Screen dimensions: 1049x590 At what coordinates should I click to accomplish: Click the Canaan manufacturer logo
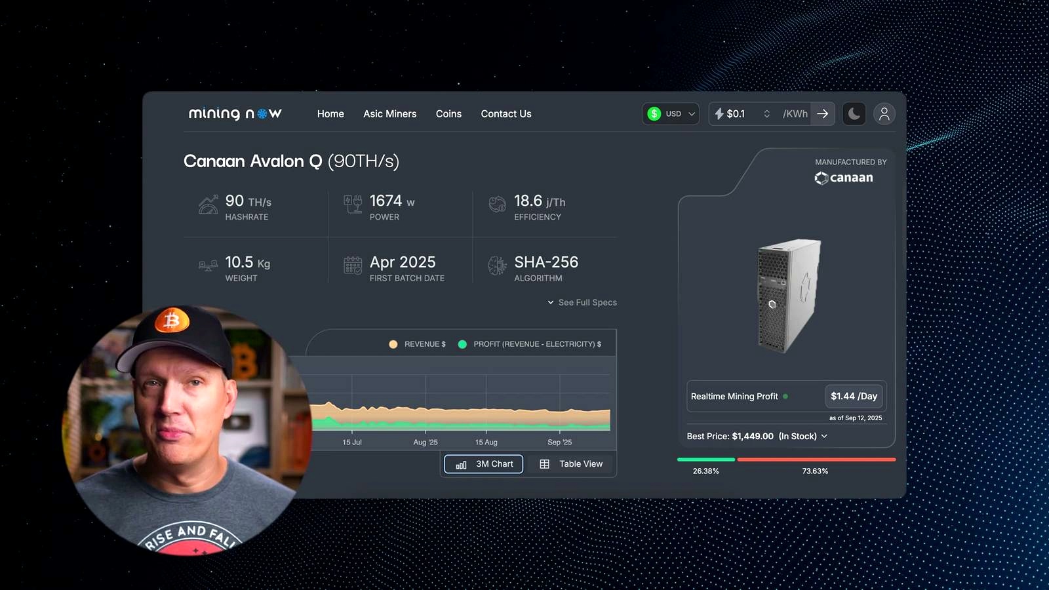tap(844, 178)
